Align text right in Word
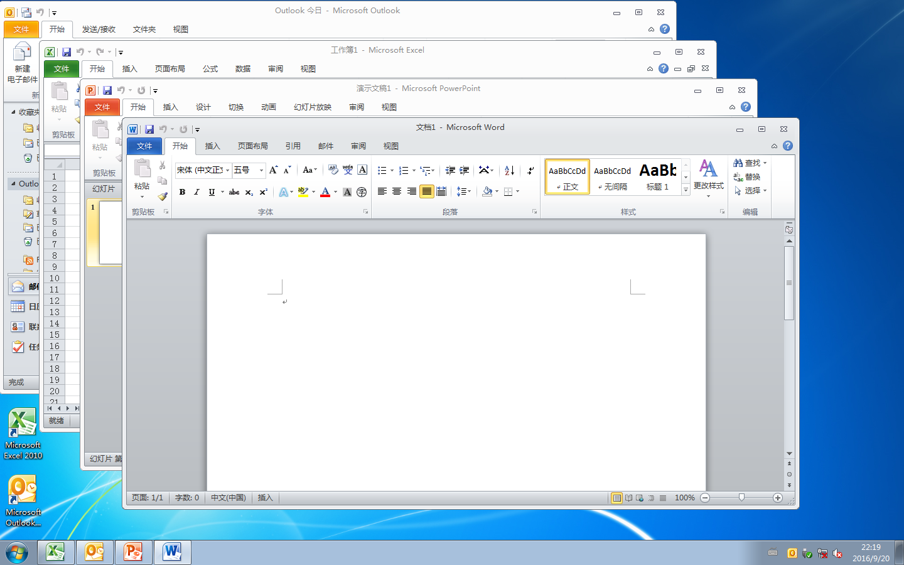The image size is (904, 565). 412,191
